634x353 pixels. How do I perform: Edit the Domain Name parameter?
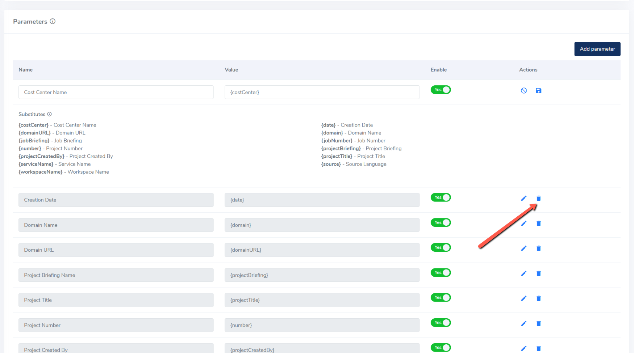tap(524, 224)
